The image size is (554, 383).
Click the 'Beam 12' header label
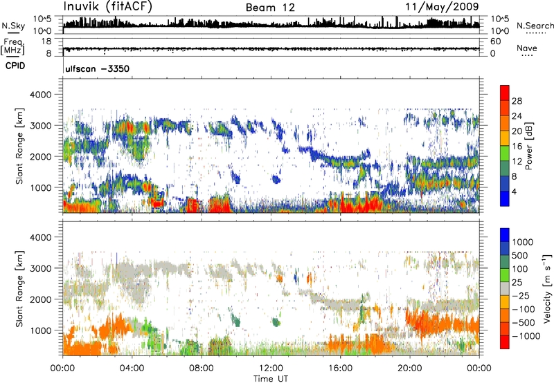click(270, 8)
